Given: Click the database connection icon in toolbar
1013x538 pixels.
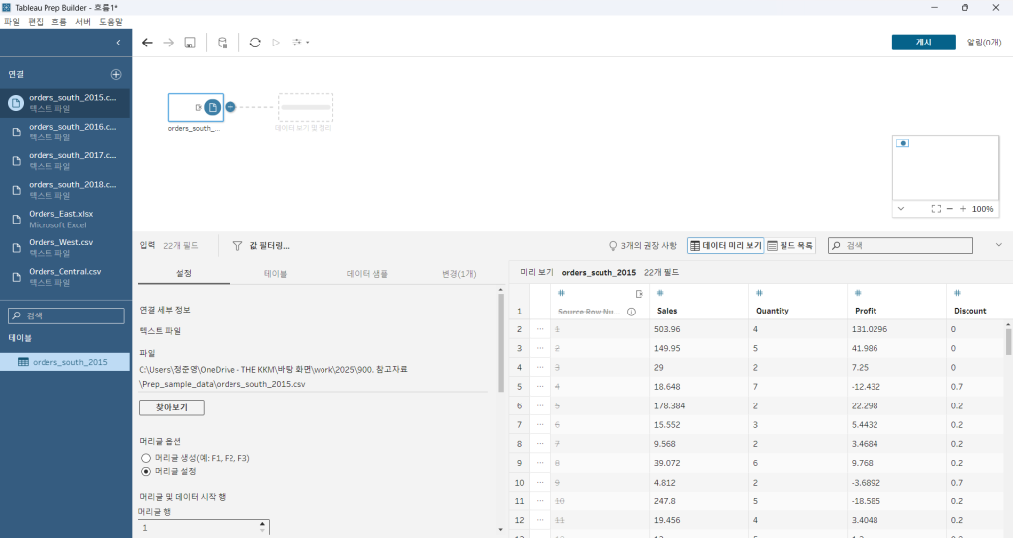Looking at the screenshot, I should (223, 43).
